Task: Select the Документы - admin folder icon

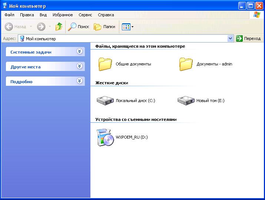Action: click(186, 64)
